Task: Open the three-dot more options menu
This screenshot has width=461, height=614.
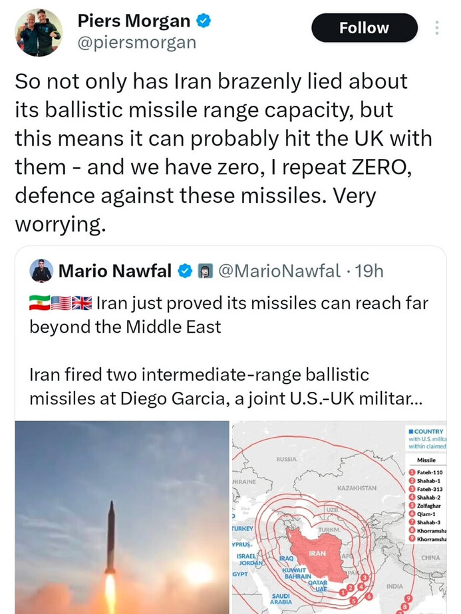Action: [437, 28]
